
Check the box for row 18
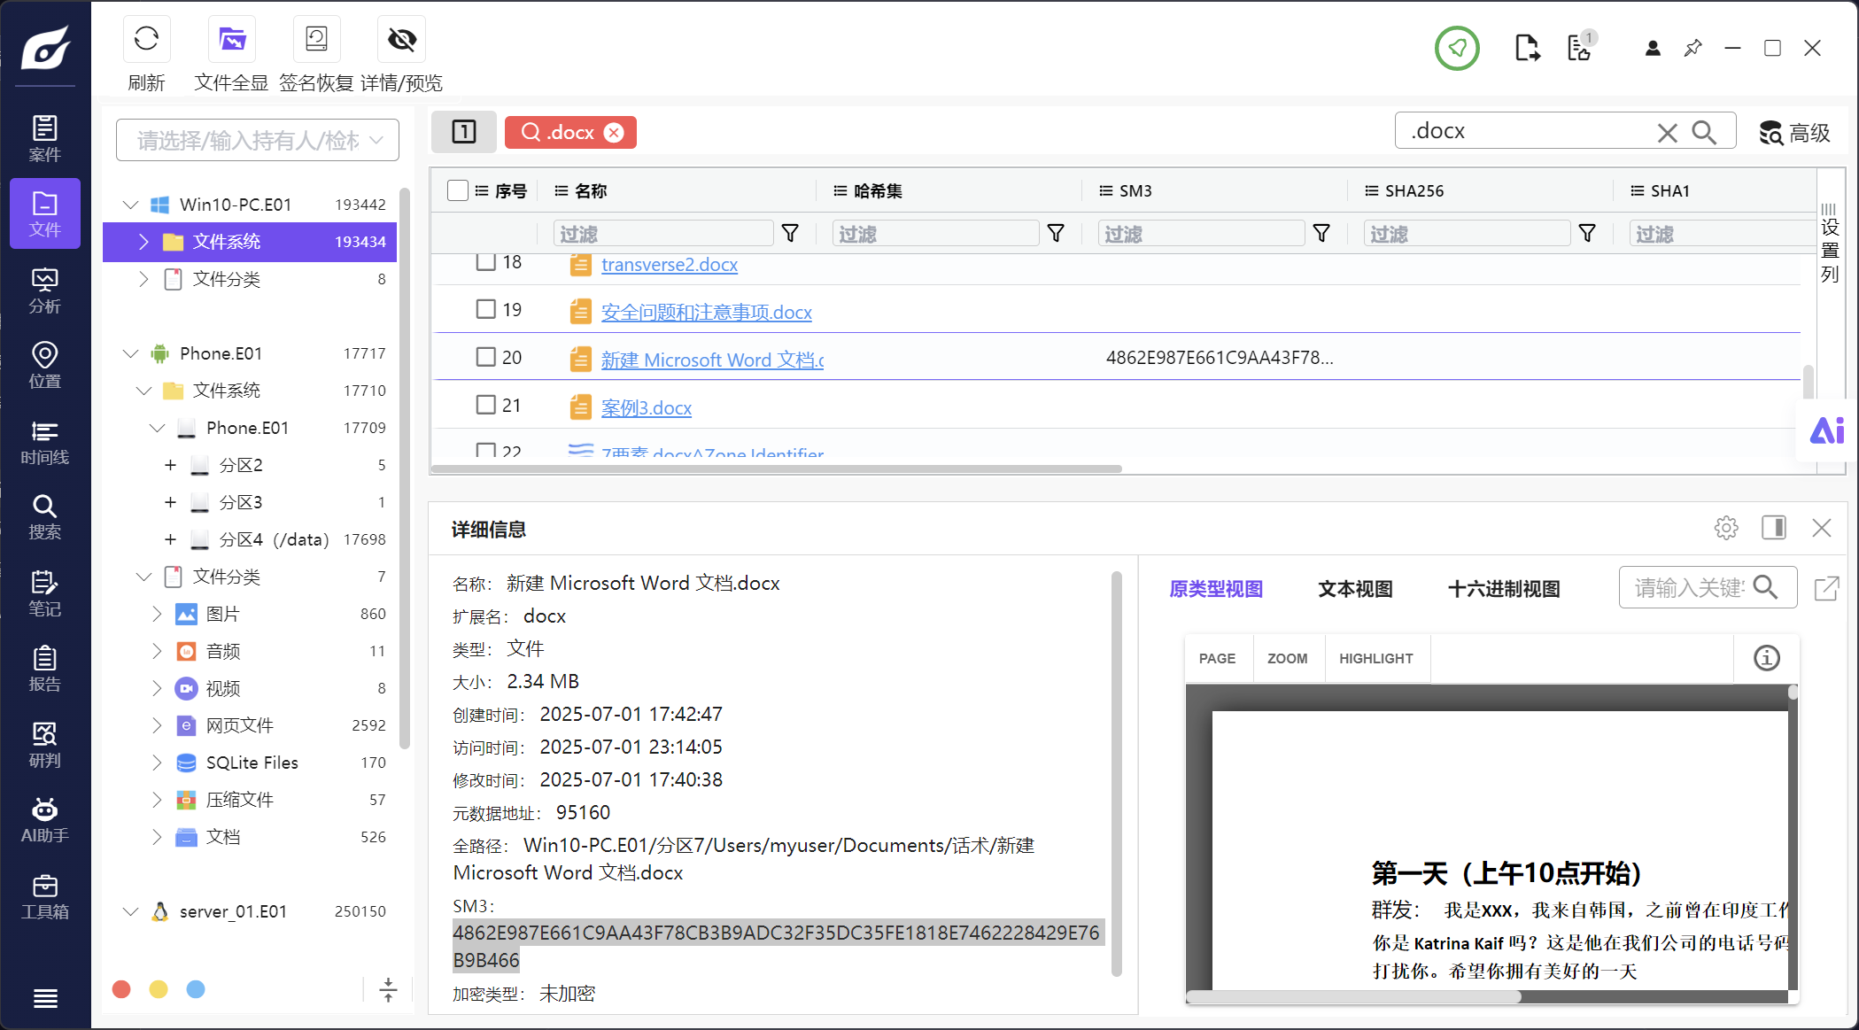tap(485, 262)
